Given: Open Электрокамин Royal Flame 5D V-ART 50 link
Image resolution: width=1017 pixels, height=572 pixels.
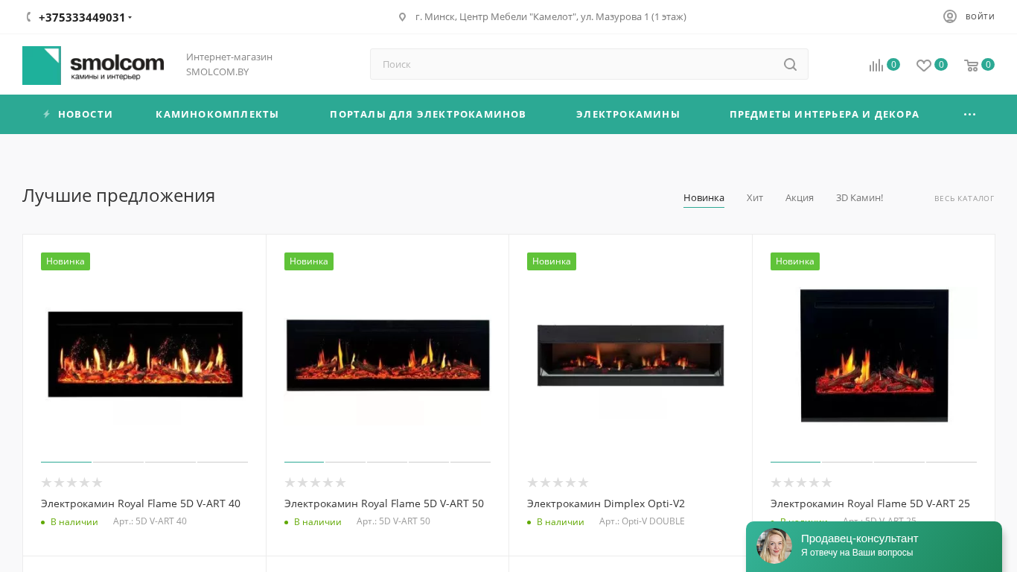Looking at the screenshot, I should [x=384, y=503].
